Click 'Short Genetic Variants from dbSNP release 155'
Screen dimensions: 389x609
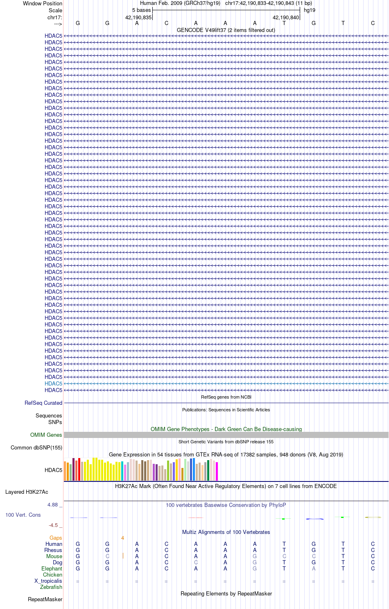(226, 442)
